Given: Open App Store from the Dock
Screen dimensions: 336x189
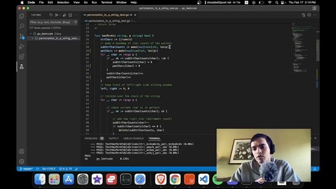Looking at the screenshot, I should (68, 179).
